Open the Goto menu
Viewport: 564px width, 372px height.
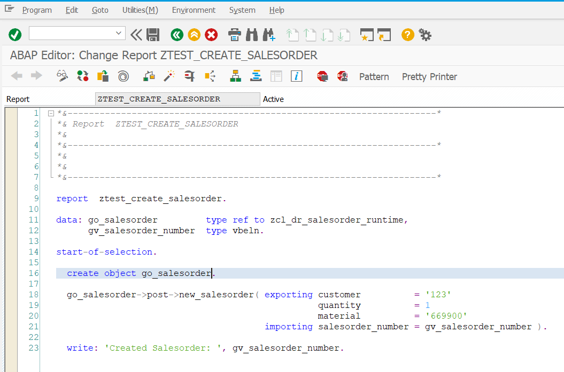tap(100, 10)
